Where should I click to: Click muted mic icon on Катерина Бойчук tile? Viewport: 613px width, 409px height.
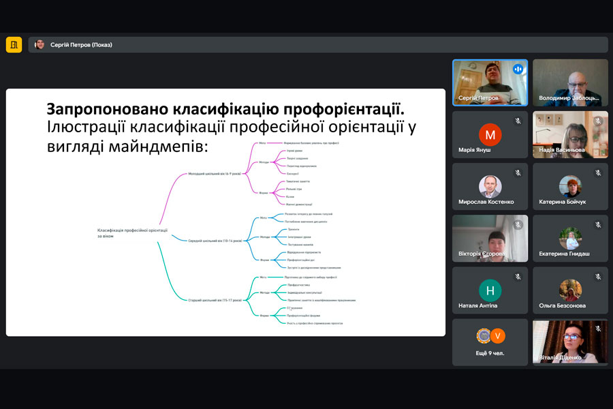[598, 172]
